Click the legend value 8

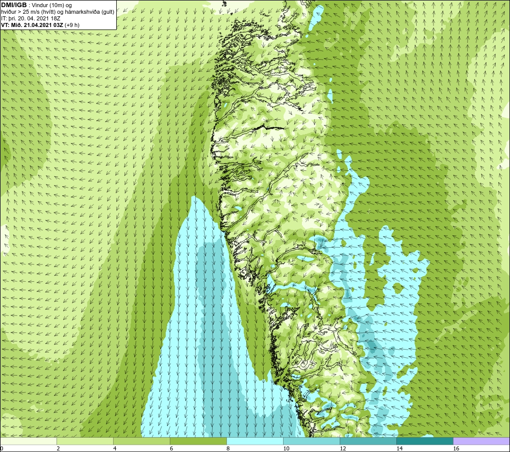(x=228, y=448)
